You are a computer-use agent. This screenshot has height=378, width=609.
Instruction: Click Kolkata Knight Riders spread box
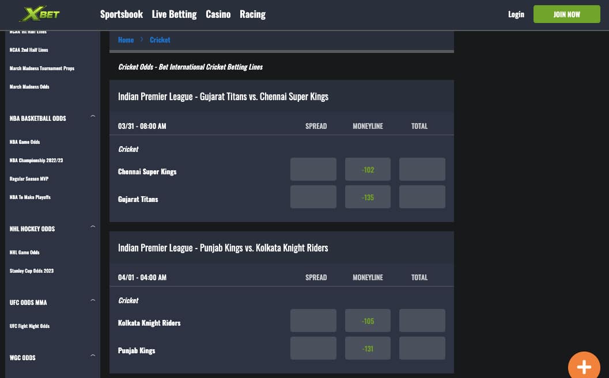pyautogui.click(x=313, y=320)
